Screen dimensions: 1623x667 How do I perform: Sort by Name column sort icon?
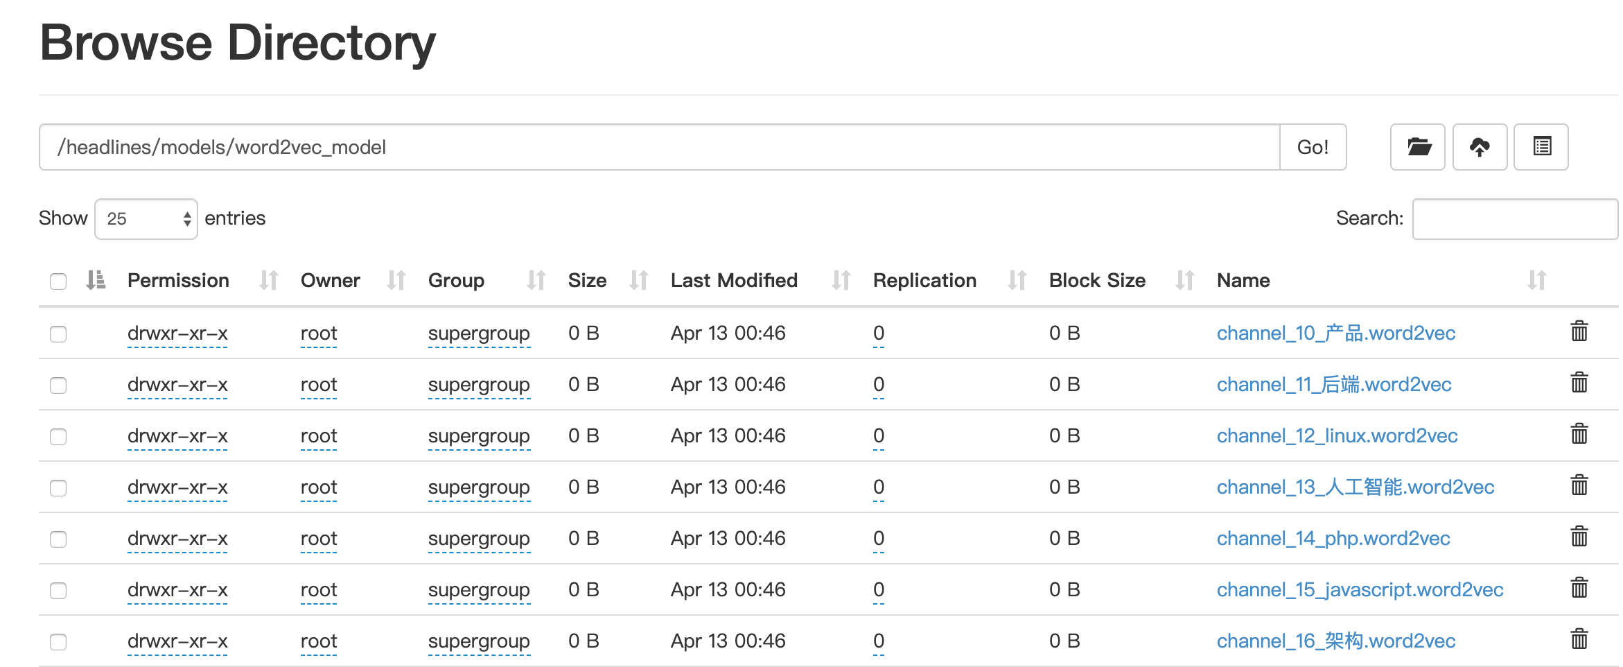[x=1536, y=280]
